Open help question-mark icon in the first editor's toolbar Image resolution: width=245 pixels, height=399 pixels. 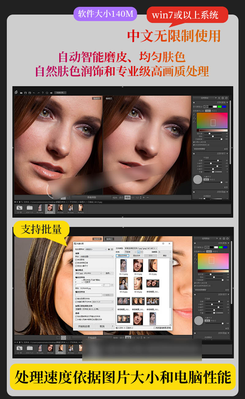[43, 93]
